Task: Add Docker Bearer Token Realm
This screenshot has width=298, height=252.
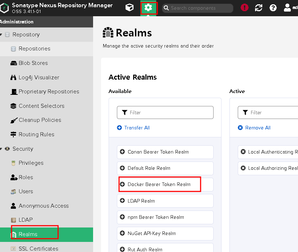Action: click(165, 184)
